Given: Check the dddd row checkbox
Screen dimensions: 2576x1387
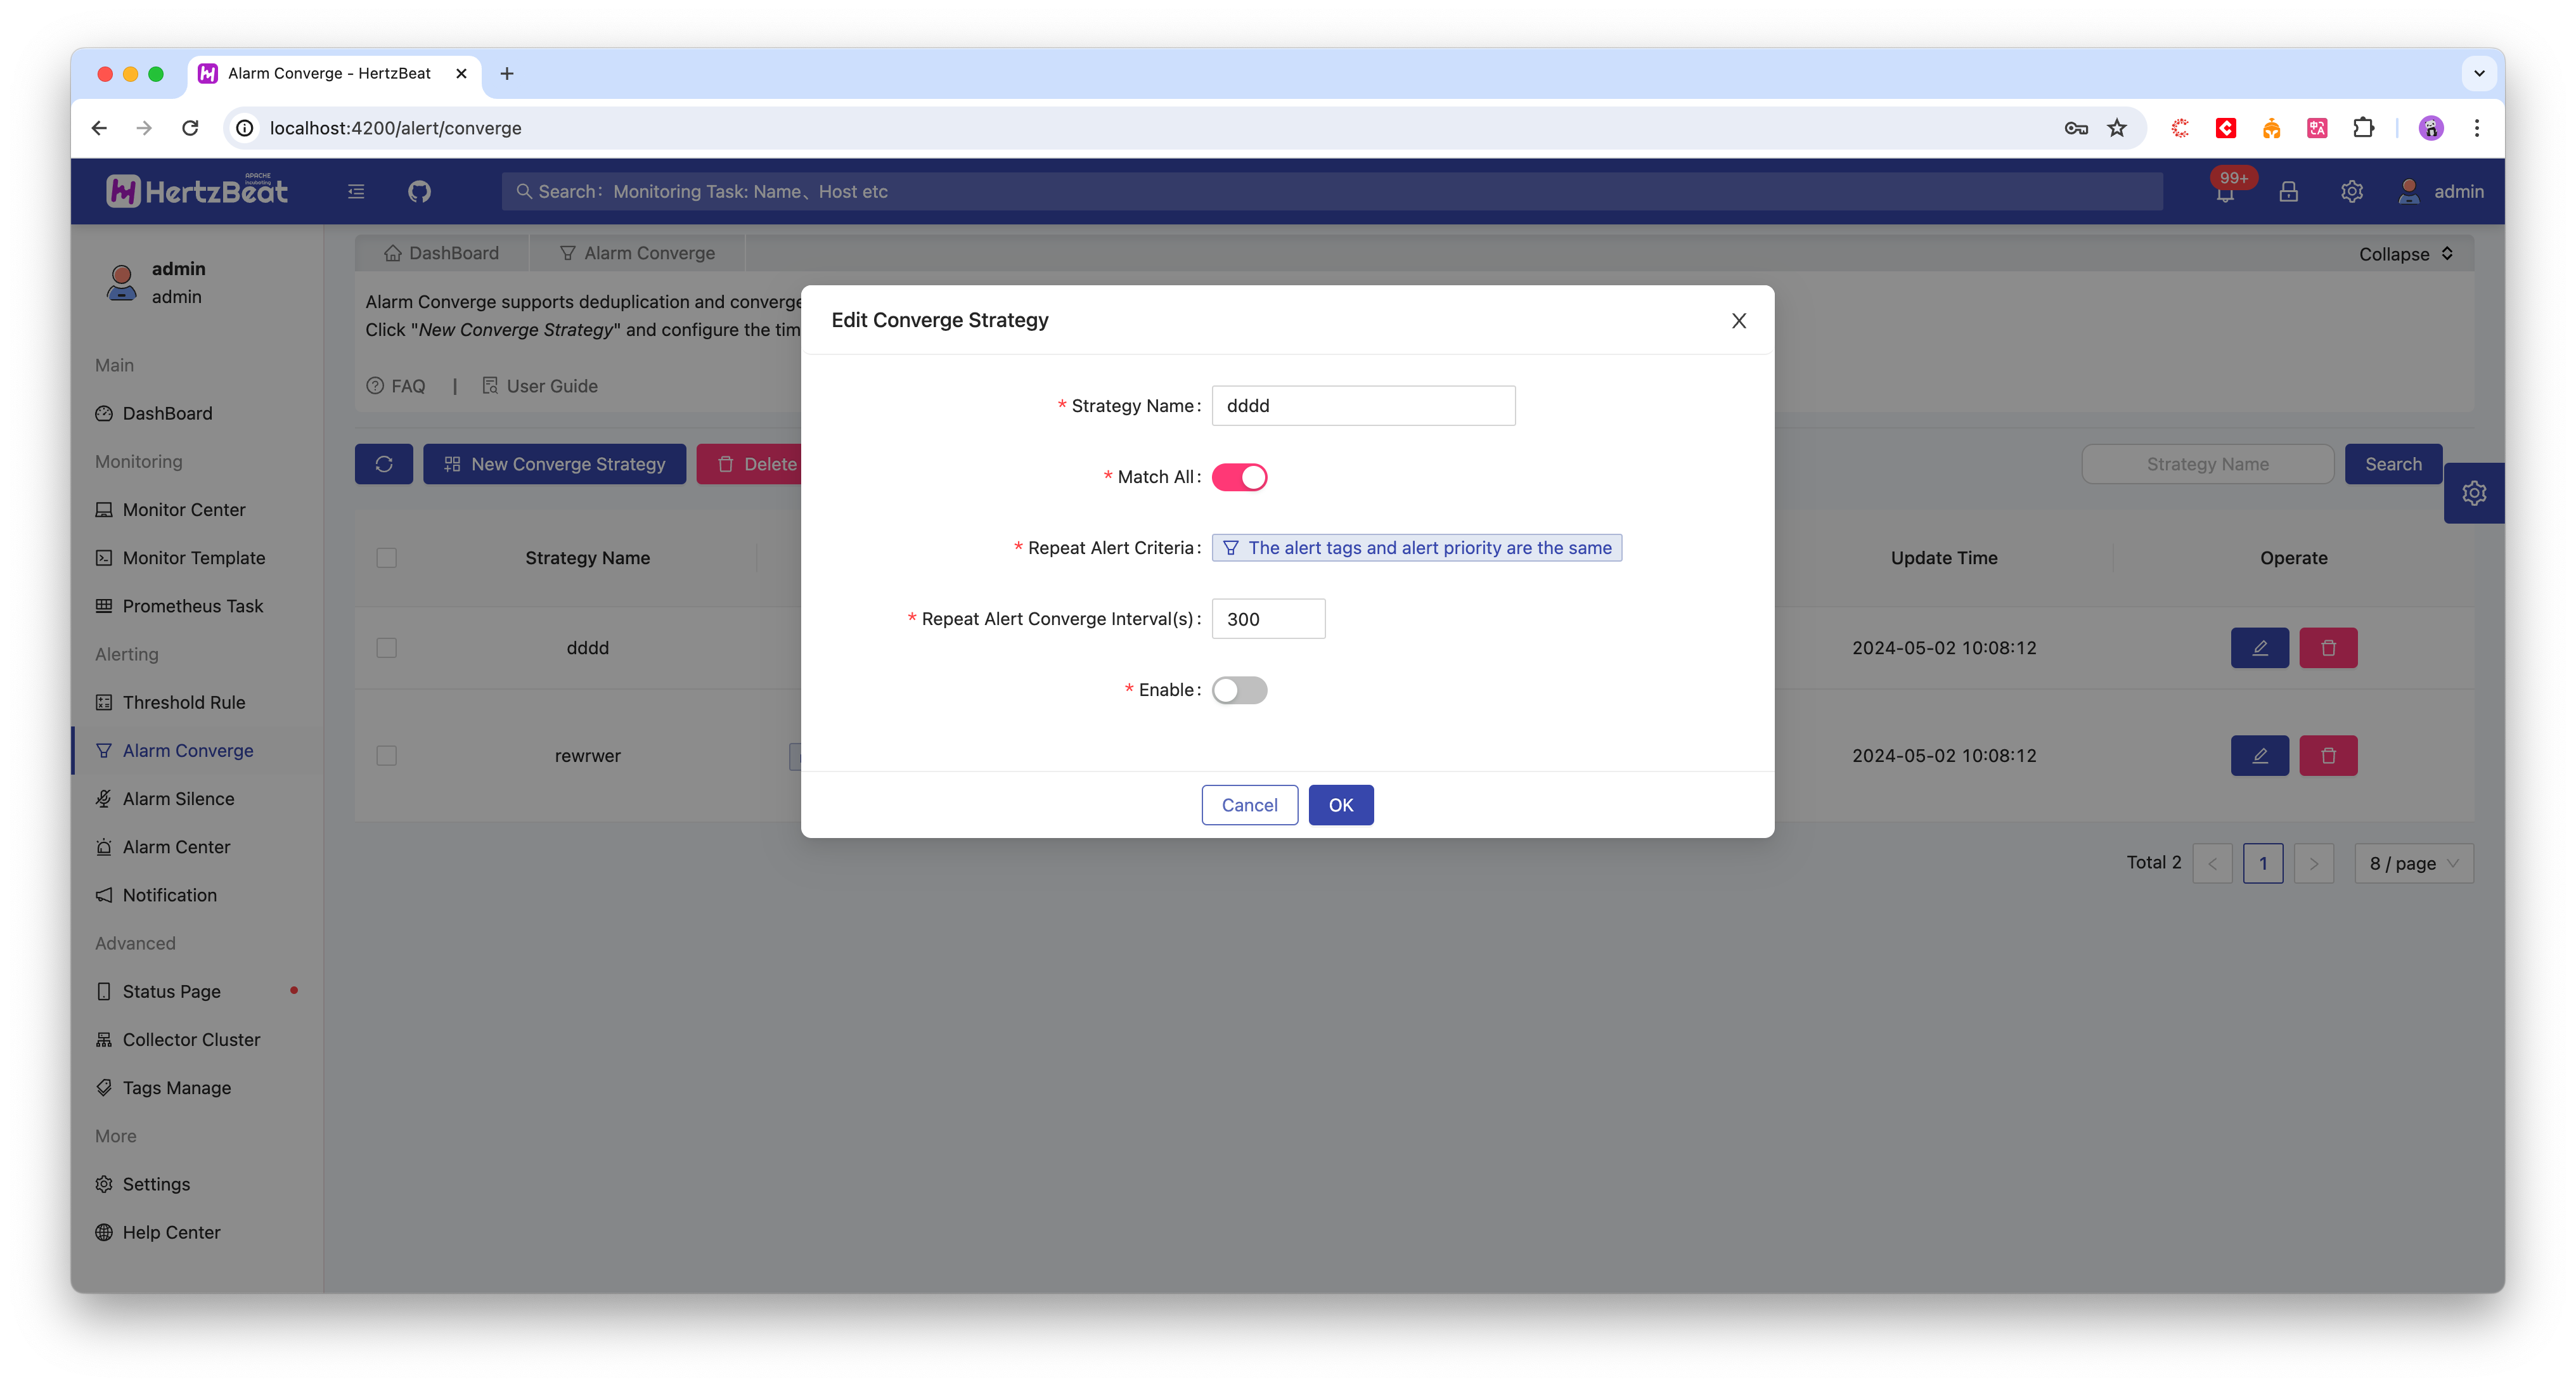Looking at the screenshot, I should tap(387, 648).
